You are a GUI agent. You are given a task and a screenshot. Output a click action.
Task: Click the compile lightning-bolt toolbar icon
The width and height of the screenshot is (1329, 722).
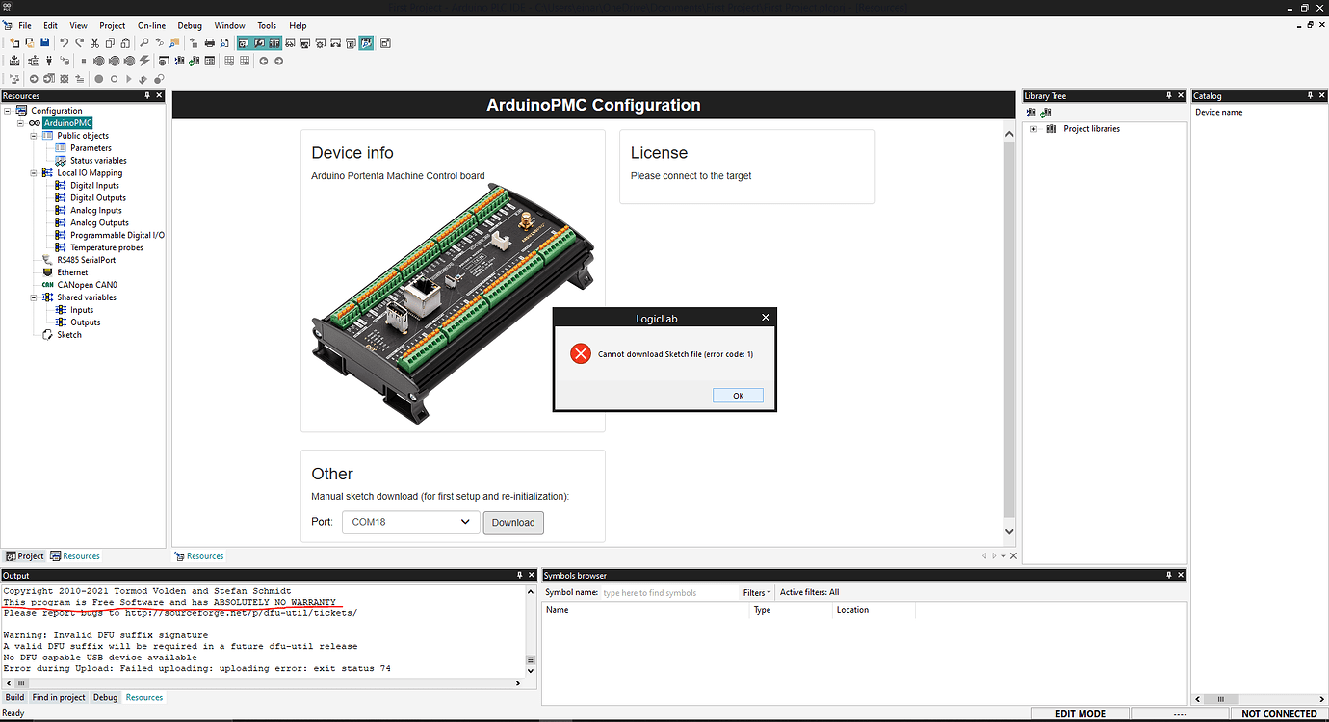(x=144, y=61)
